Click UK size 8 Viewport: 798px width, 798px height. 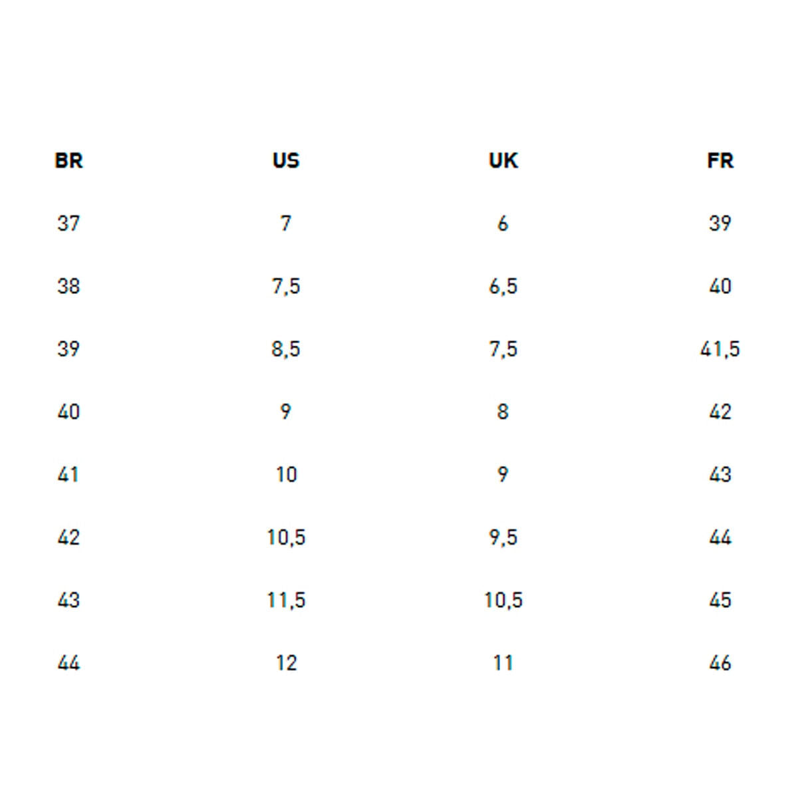coord(503,412)
